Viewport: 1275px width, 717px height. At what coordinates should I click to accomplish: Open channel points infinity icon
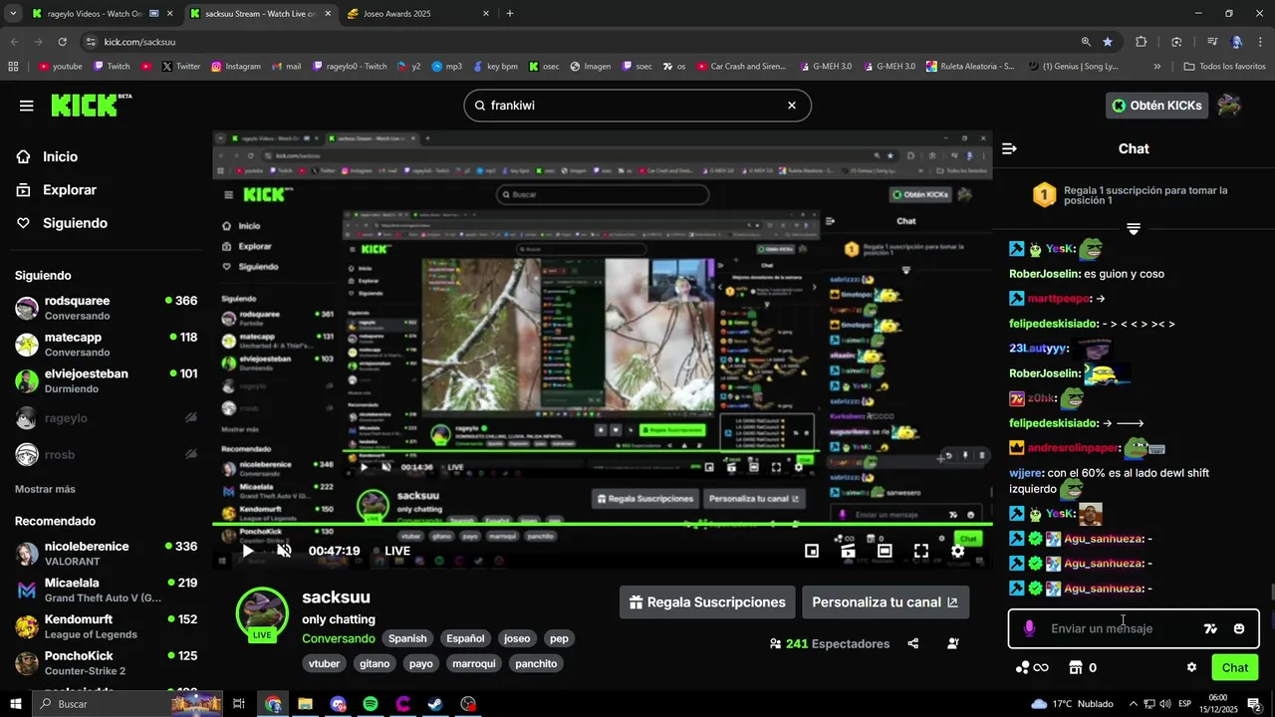1032,667
